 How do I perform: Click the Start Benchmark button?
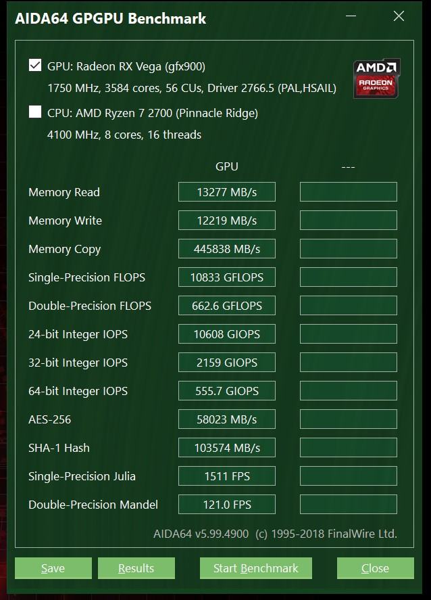click(255, 568)
